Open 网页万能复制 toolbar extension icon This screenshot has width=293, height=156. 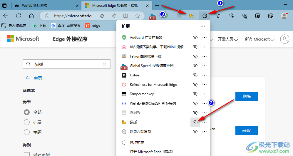pyautogui.click(x=179, y=16)
